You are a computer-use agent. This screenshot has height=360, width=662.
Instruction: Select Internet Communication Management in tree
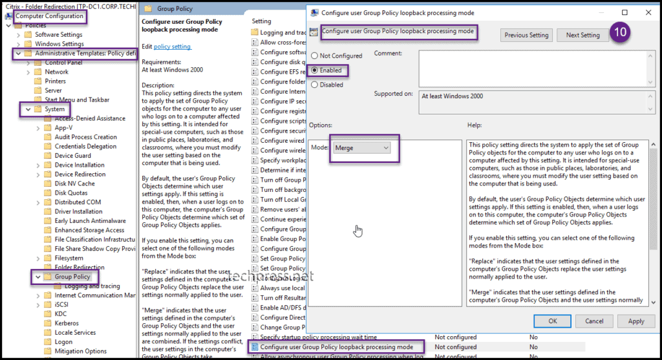[95, 295]
